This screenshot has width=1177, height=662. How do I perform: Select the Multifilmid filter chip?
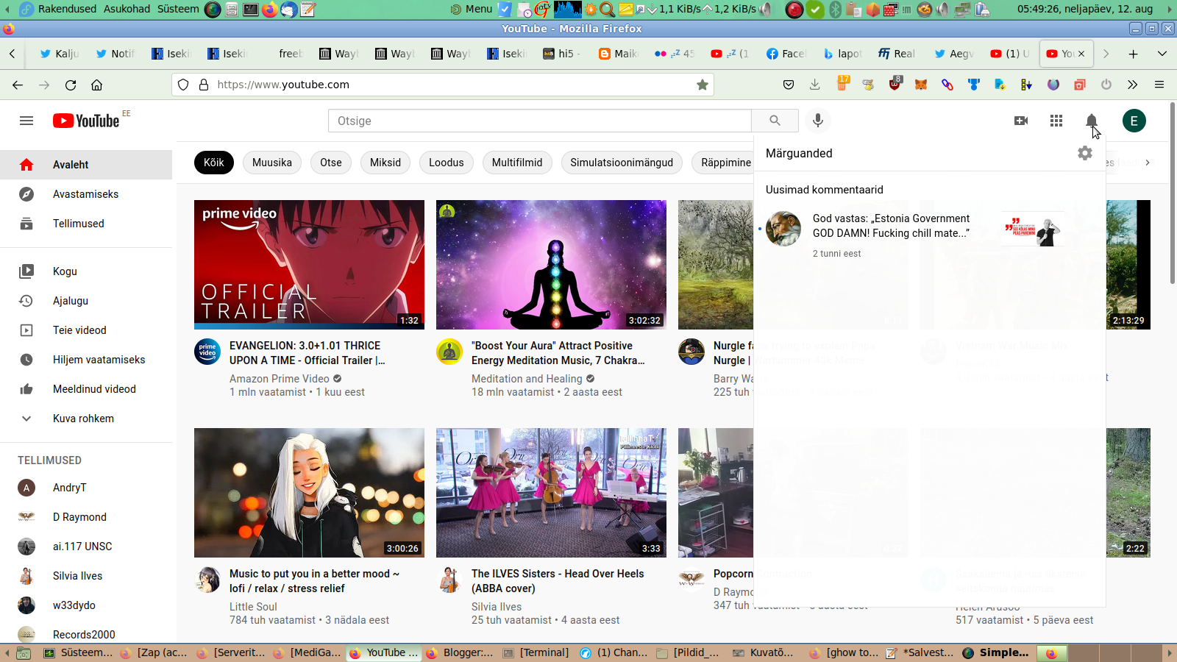(x=516, y=163)
